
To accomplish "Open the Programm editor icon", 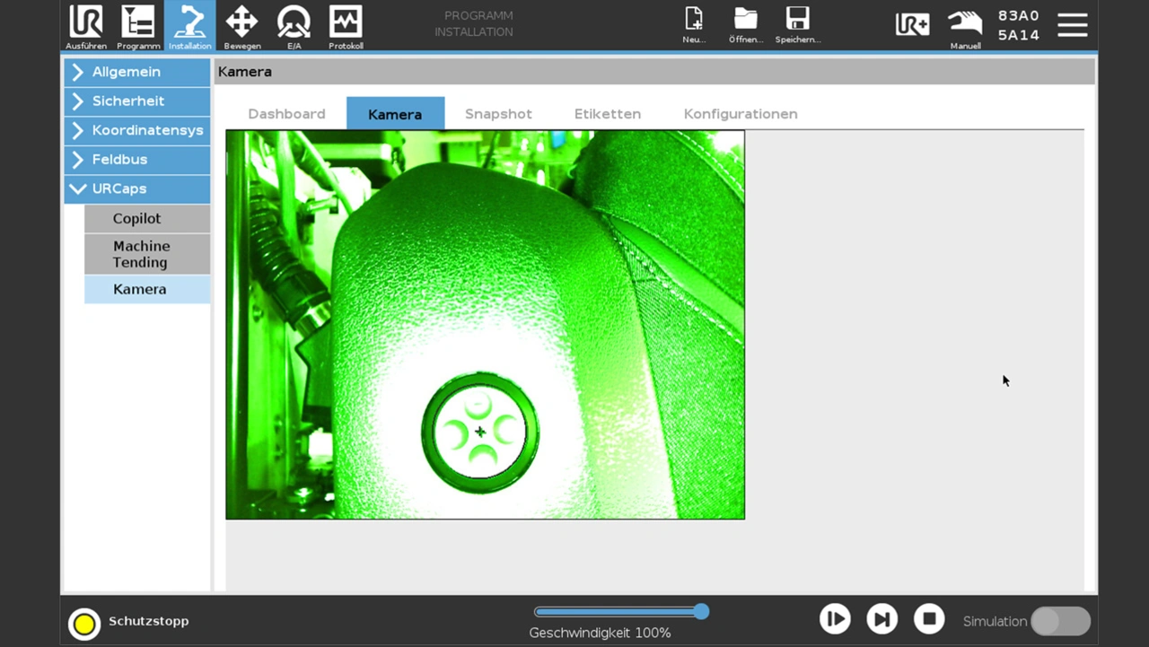I will tap(138, 27).
